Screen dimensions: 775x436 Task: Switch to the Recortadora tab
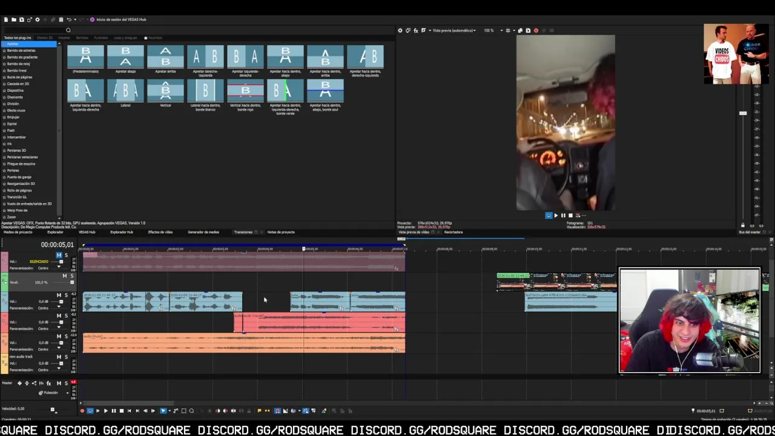pyautogui.click(x=453, y=232)
